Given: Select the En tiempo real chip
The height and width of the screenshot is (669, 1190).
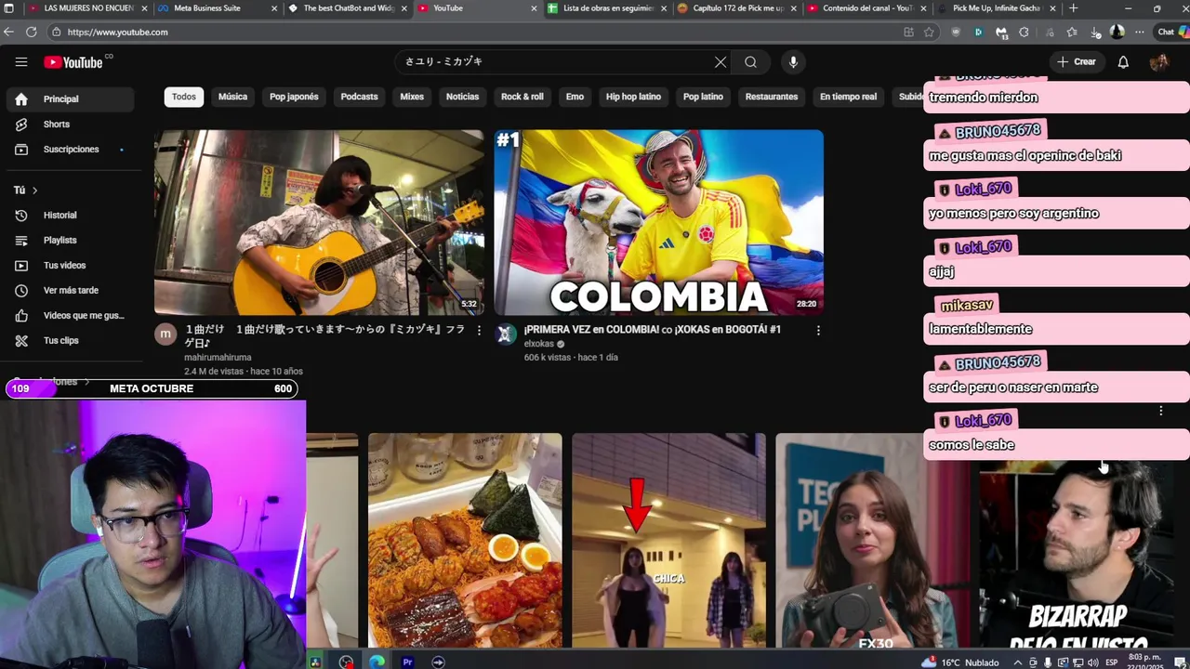Looking at the screenshot, I should pyautogui.click(x=848, y=97).
